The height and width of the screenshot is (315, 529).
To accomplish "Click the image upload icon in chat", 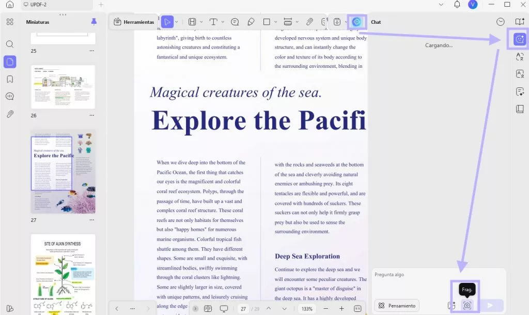I will pyautogui.click(x=452, y=306).
